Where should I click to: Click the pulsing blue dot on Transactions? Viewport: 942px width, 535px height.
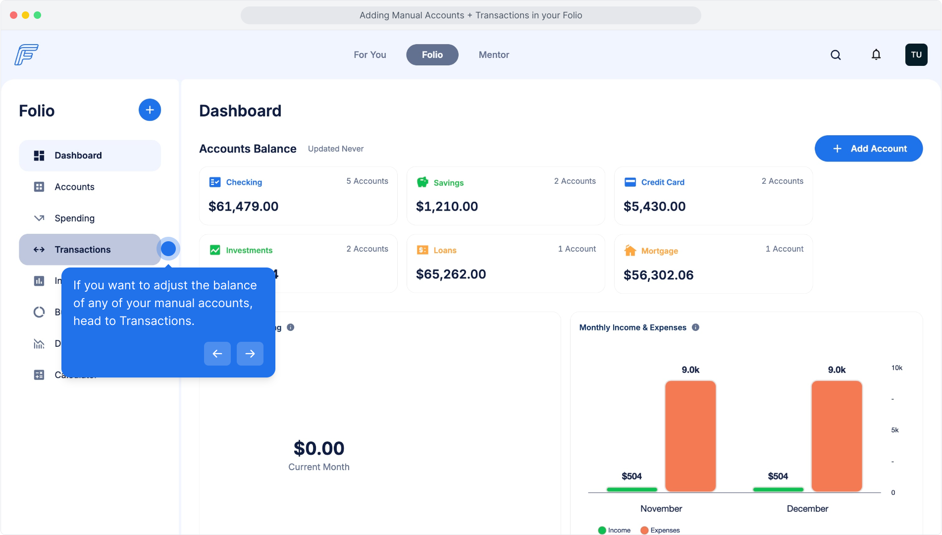coord(168,249)
